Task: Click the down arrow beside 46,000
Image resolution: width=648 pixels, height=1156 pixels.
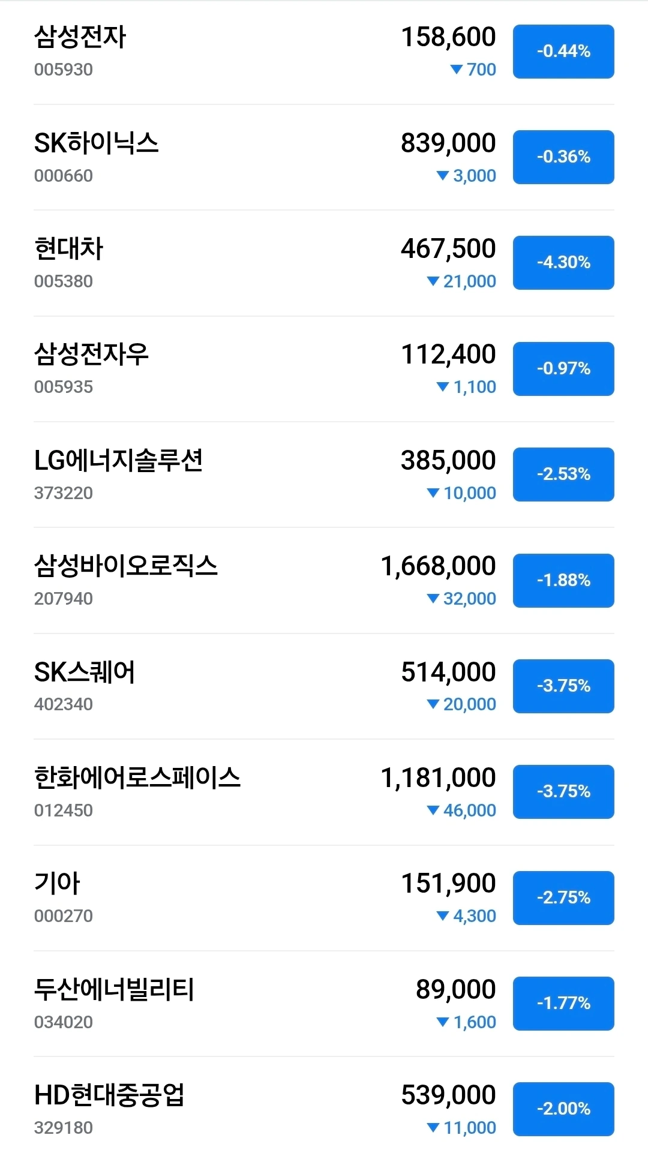Action: 433,810
